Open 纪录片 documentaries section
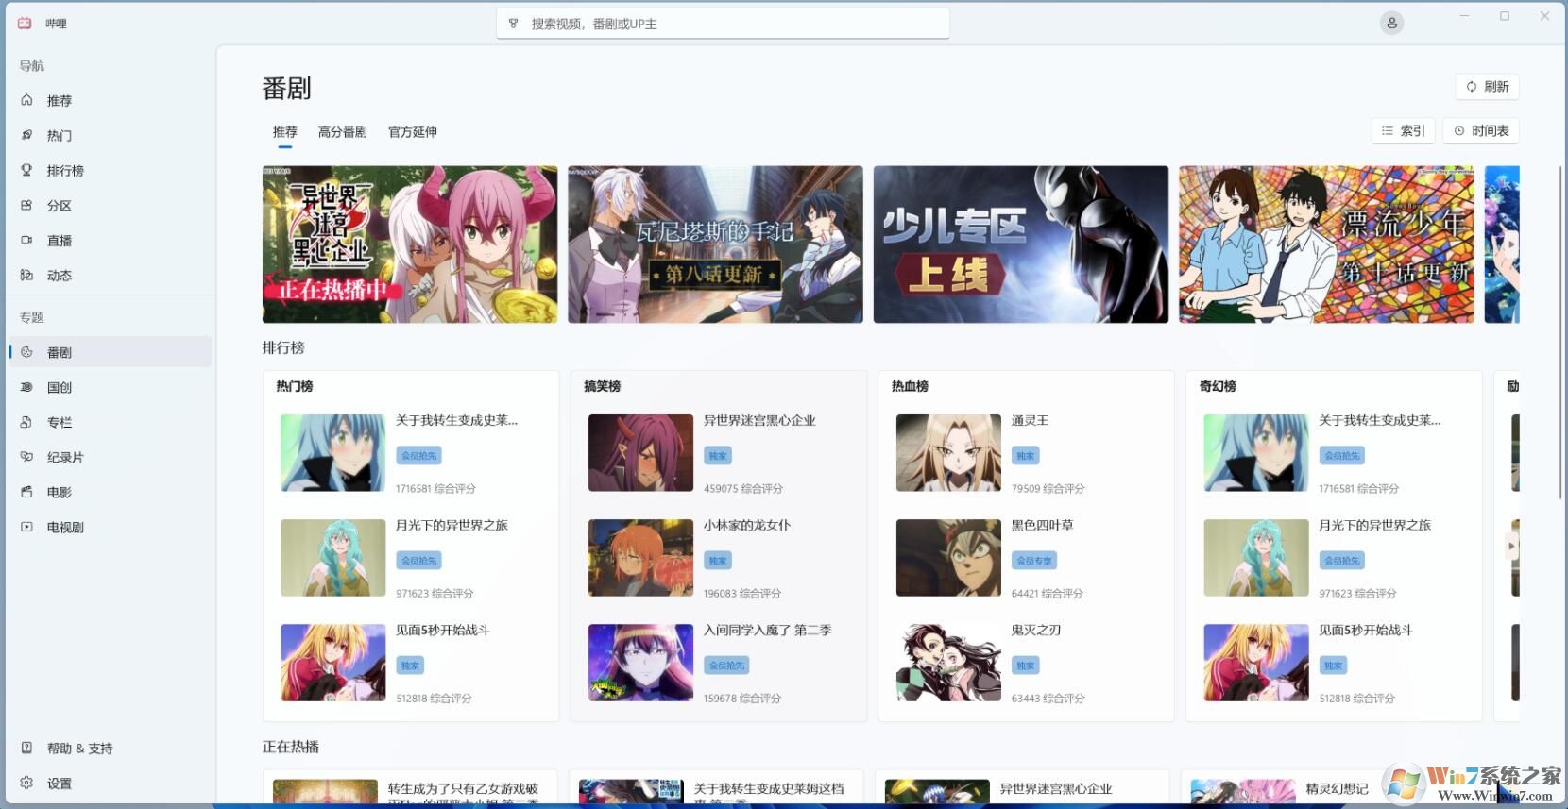The width and height of the screenshot is (1568, 809). point(110,457)
